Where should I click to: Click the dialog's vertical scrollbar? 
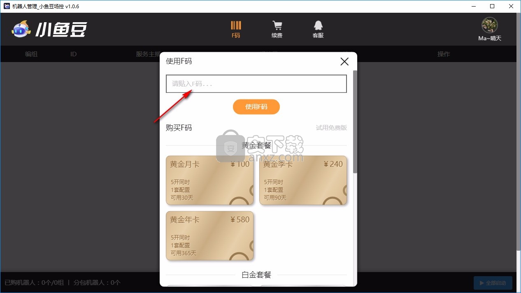(x=355, y=122)
